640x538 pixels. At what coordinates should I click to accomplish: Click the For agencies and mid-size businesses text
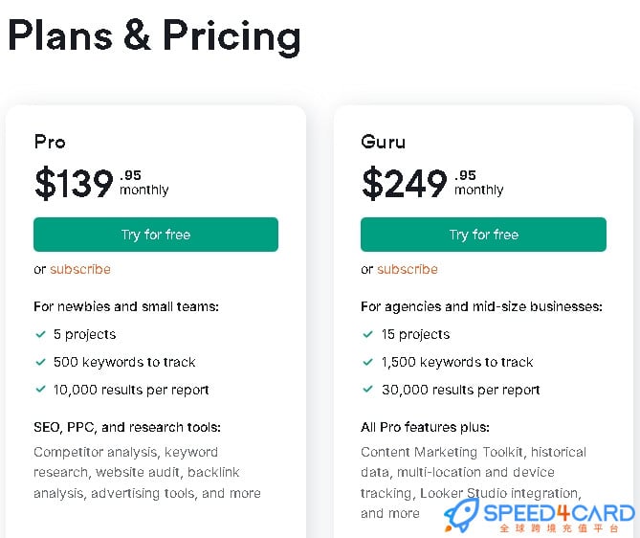coord(481,306)
